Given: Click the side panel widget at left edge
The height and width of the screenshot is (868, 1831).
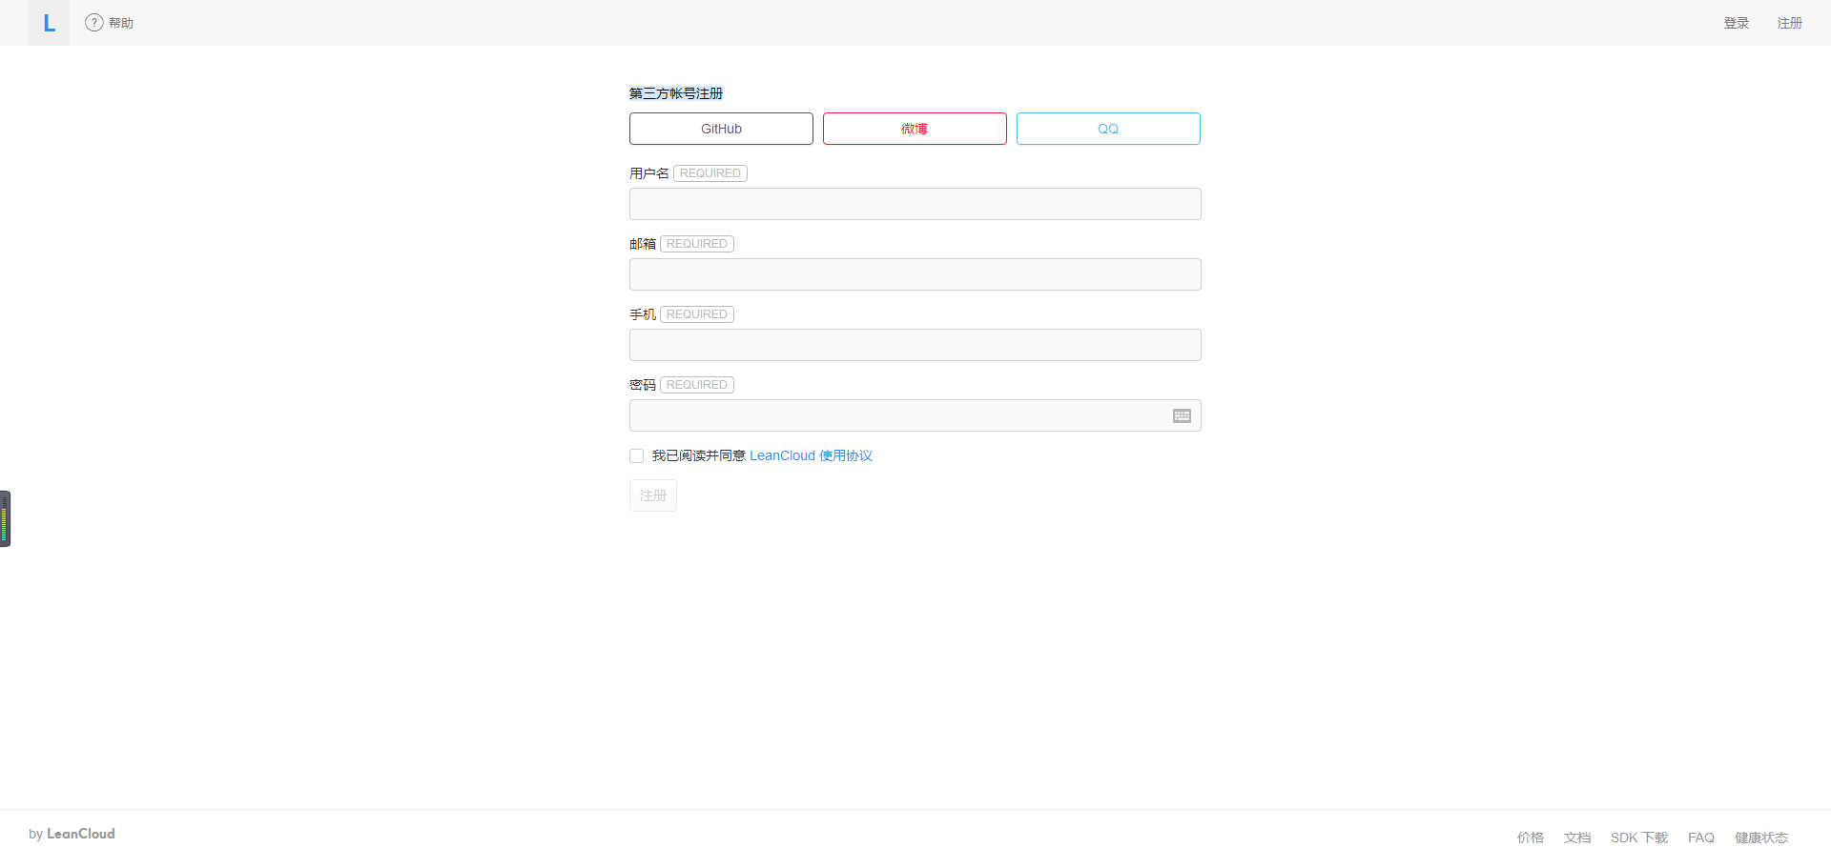Looking at the screenshot, I should 5,518.
